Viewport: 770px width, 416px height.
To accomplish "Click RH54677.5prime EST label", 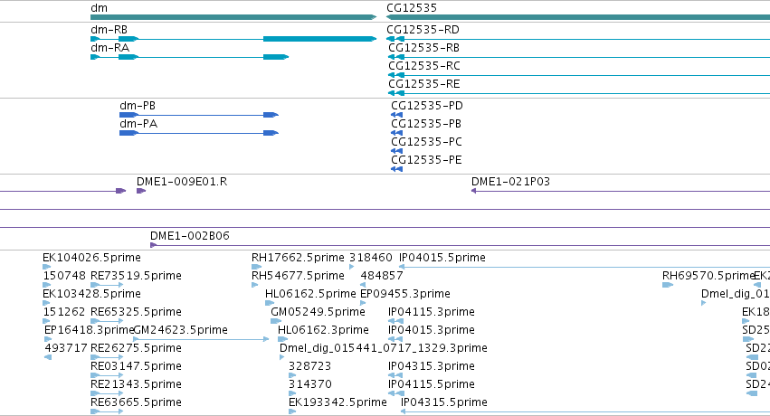I will 298,276.
